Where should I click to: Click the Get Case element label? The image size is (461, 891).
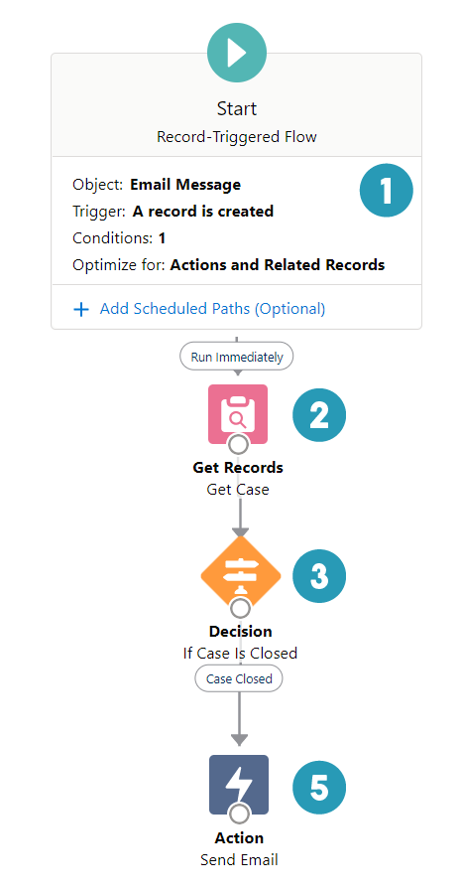tap(238, 490)
